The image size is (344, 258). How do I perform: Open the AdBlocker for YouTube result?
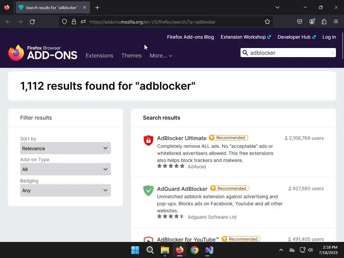point(188,239)
